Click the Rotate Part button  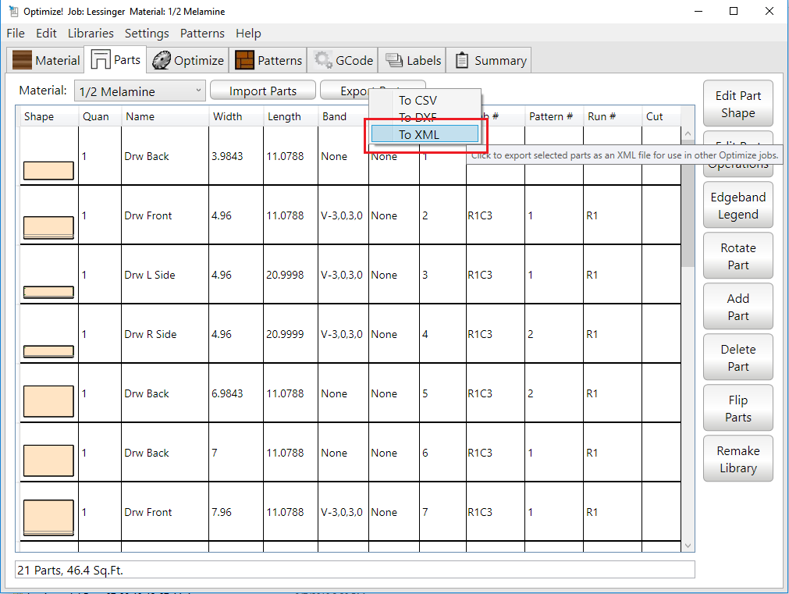tap(737, 256)
